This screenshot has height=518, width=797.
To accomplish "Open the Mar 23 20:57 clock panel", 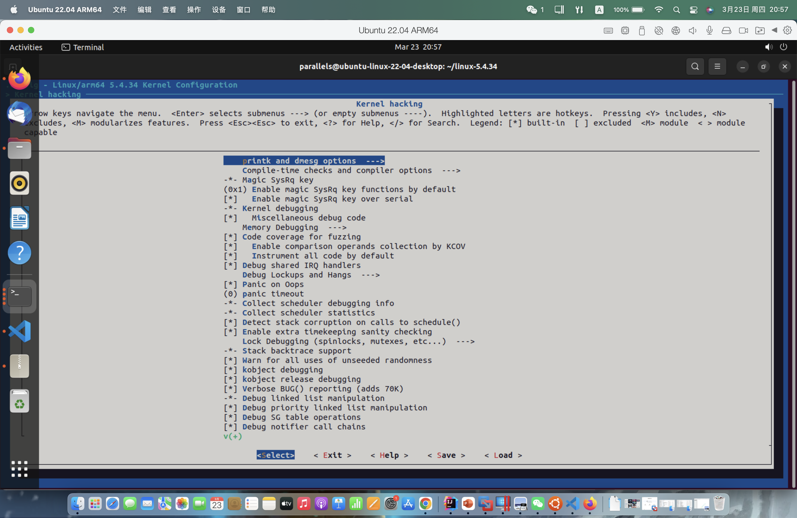I will pos(418,47).
